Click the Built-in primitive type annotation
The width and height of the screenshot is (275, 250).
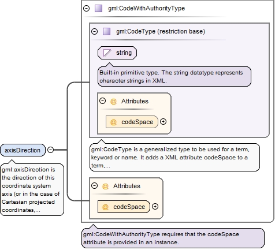174,77
